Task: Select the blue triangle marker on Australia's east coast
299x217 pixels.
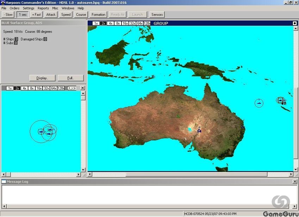Action: click(243, 127)
